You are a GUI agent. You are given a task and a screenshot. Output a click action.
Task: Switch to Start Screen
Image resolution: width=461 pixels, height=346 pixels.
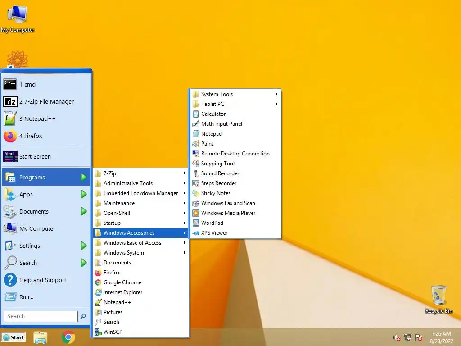tap(46, 156)
